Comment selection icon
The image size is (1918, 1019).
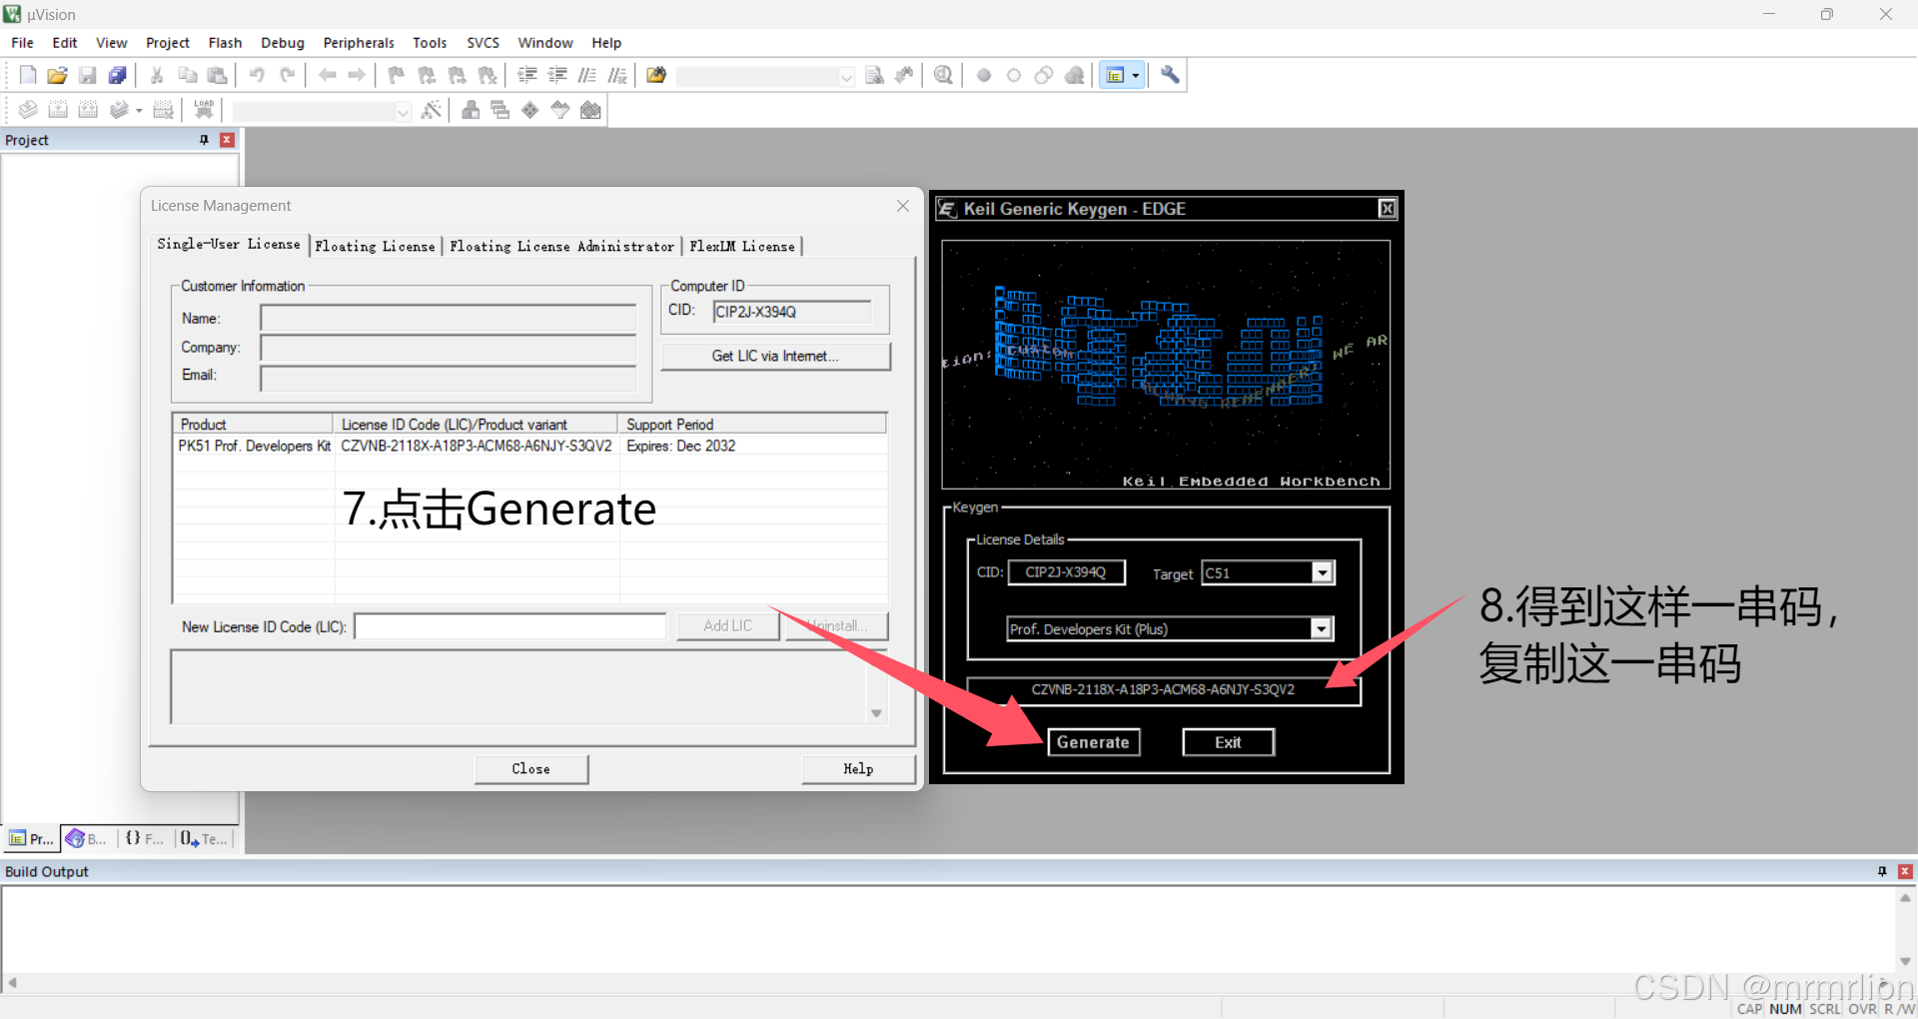587,75
